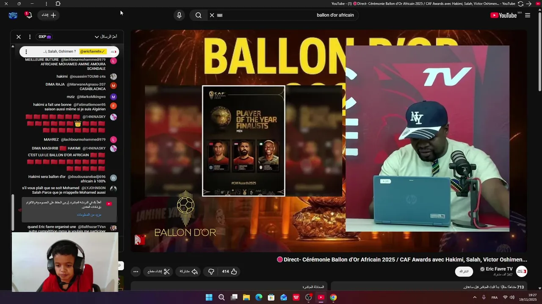
Task: Dislike the video thumbs down
Action: [x=211, y=271]
